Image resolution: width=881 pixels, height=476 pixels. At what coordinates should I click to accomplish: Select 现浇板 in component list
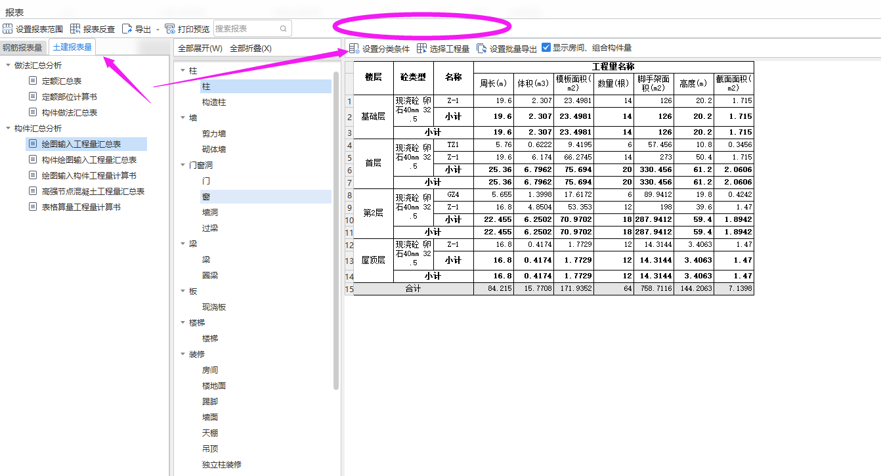(x=214, y=307)
